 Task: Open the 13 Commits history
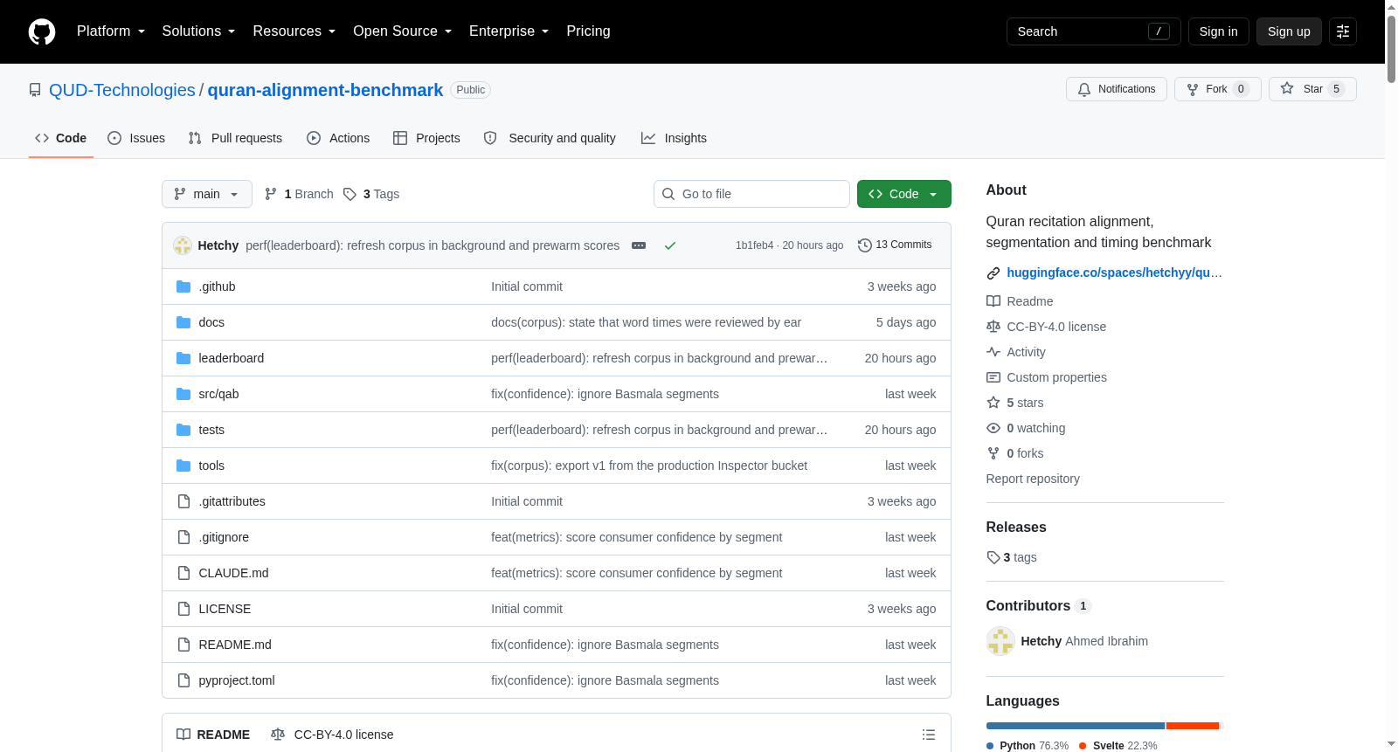[895, 245]
